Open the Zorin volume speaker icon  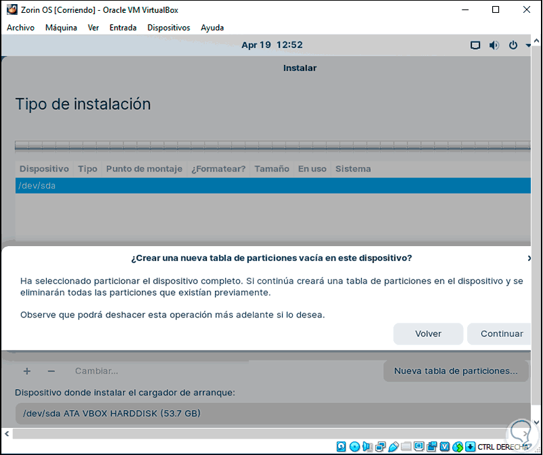[x=494, y=45]
